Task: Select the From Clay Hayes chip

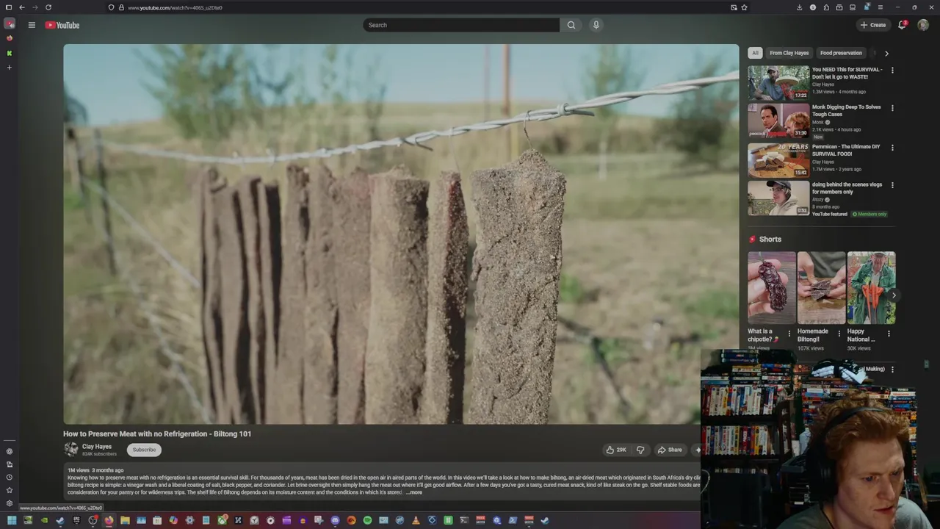Action: click(789, 53)
